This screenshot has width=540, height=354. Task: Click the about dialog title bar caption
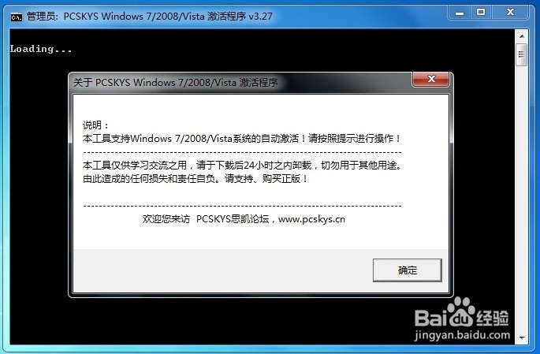click(x=176, y=83)
